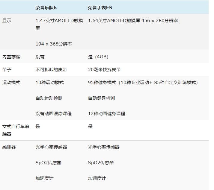214x190 pixels.
Task: Click the 10种运动模式 text
Action: [x=49, y=82]
